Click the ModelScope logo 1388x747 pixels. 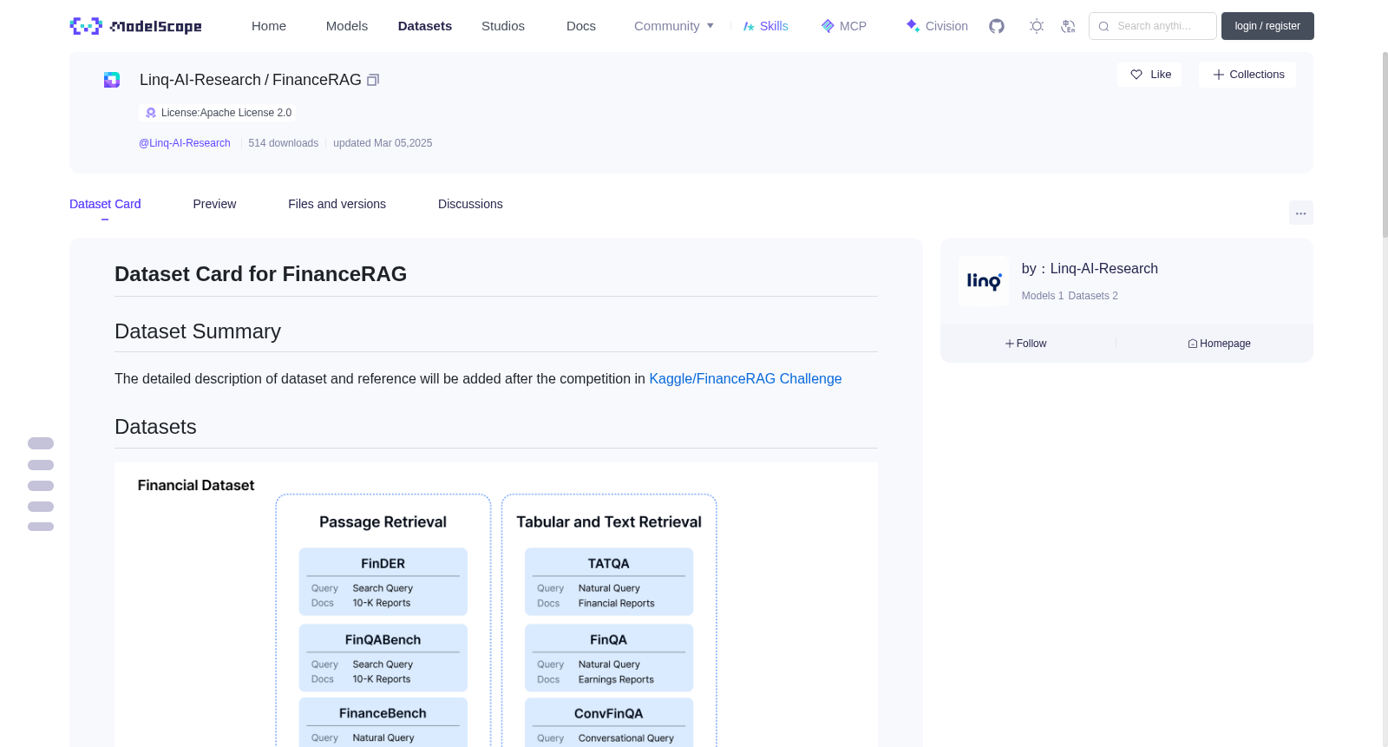(x=135, y=26)
